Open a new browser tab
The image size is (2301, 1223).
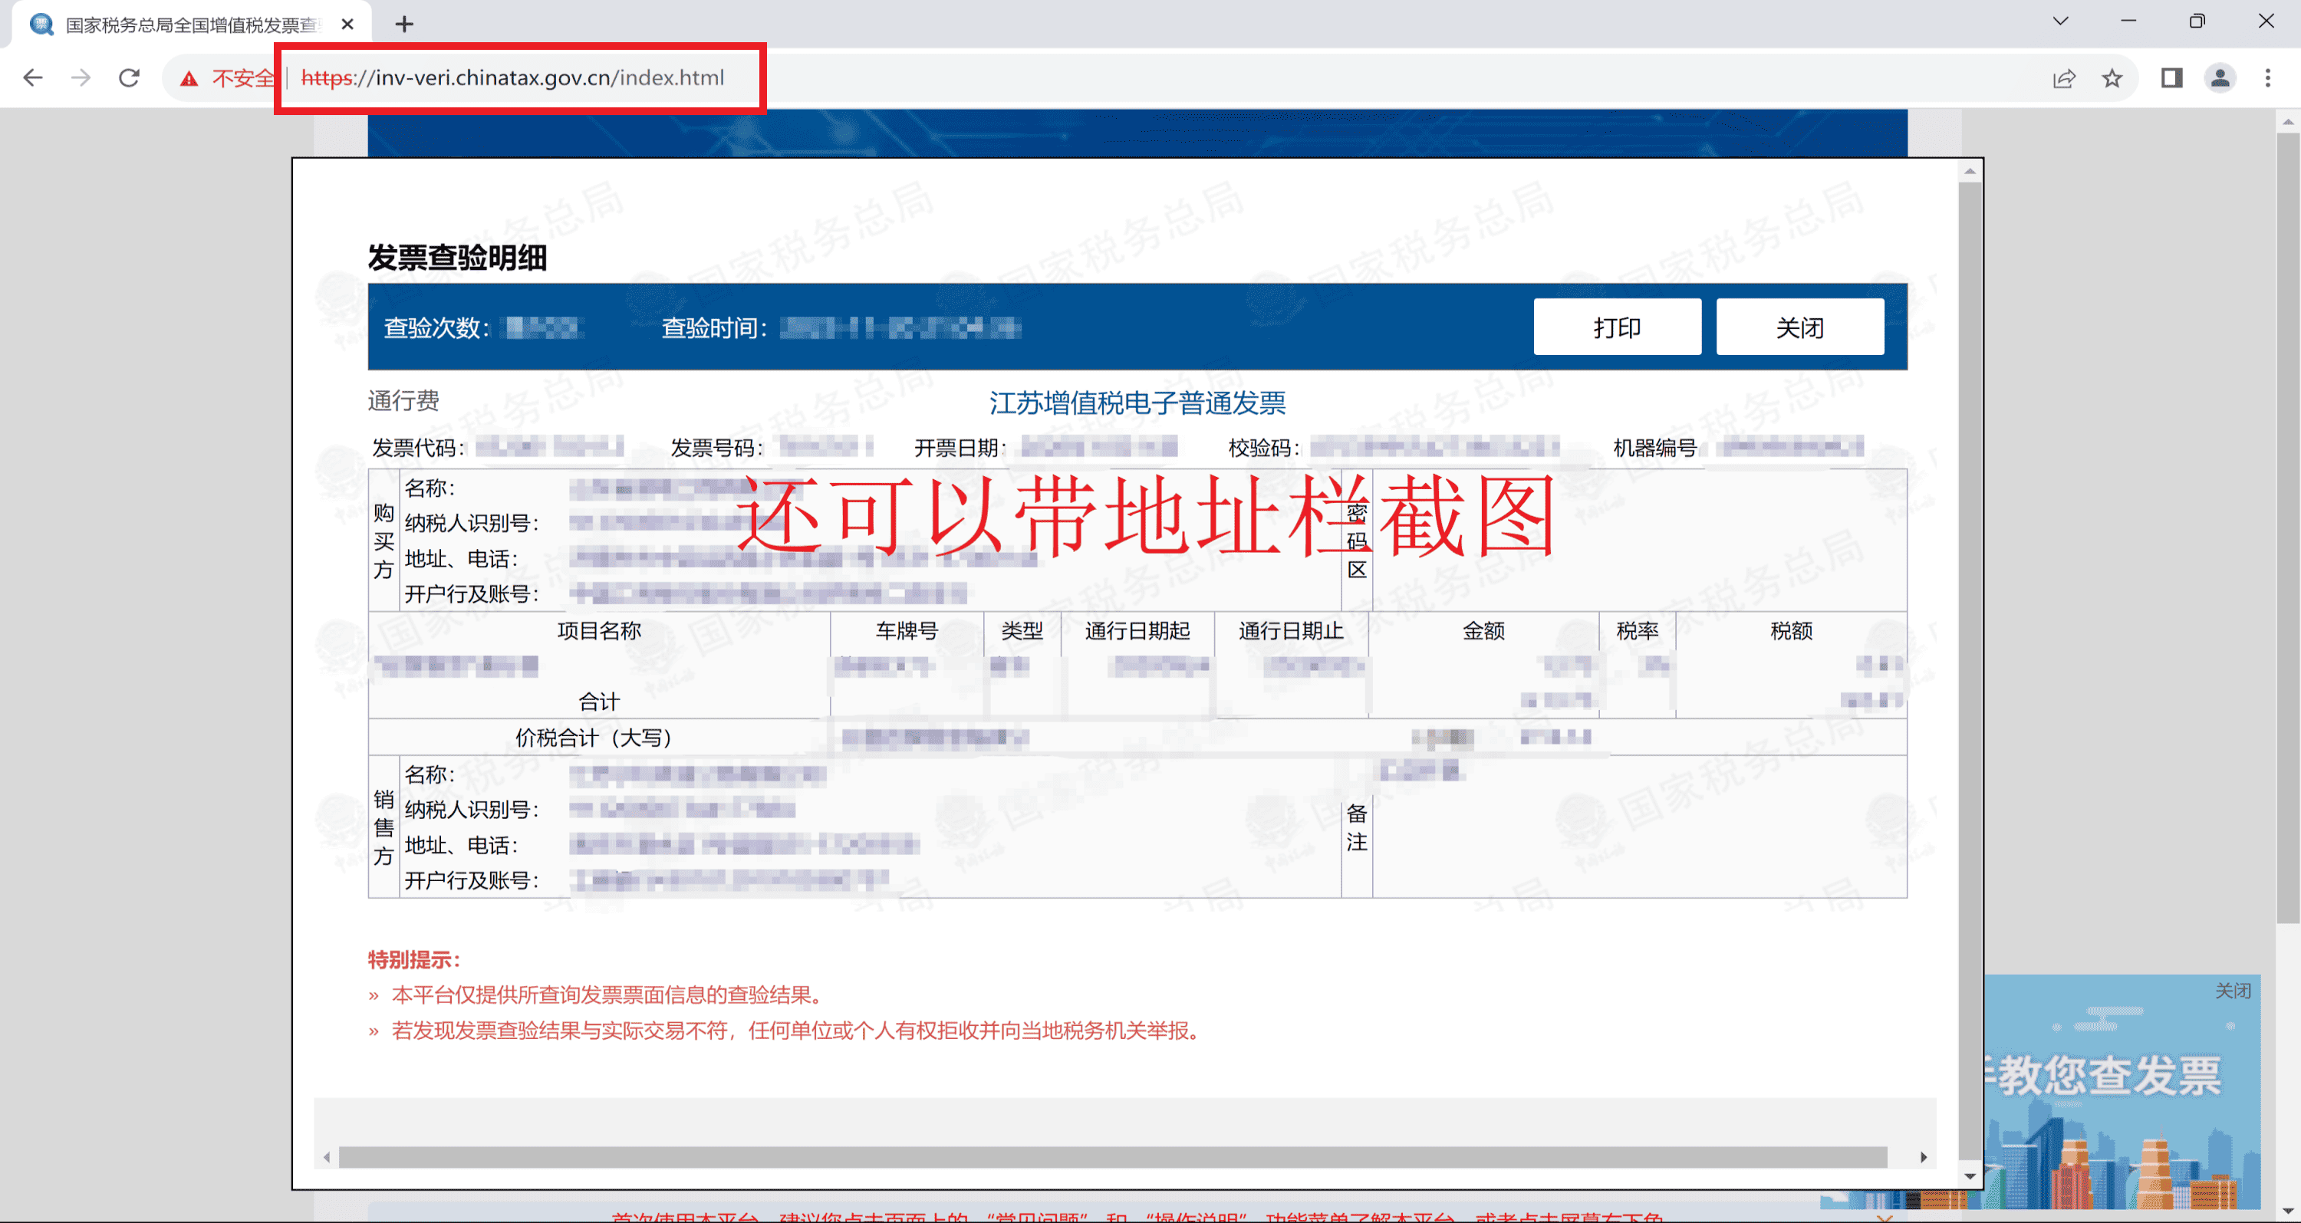(x=405, y=24)
